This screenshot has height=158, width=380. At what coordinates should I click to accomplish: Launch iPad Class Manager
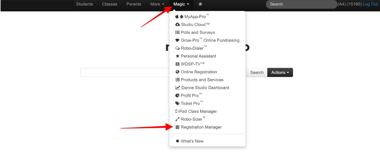coord(207,111)
